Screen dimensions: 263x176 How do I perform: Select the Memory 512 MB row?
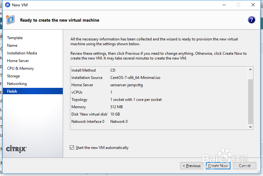[x=159, y=107]
